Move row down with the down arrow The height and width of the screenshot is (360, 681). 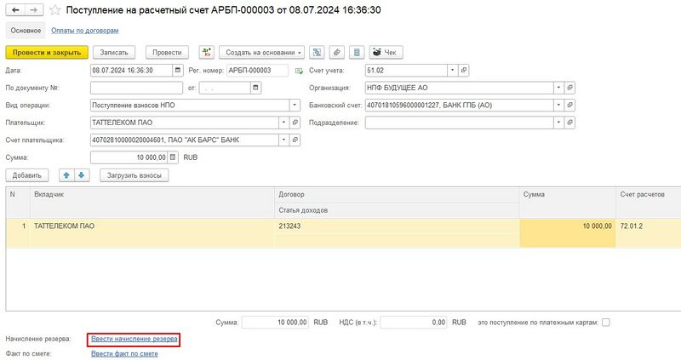(x=82, y=175)
